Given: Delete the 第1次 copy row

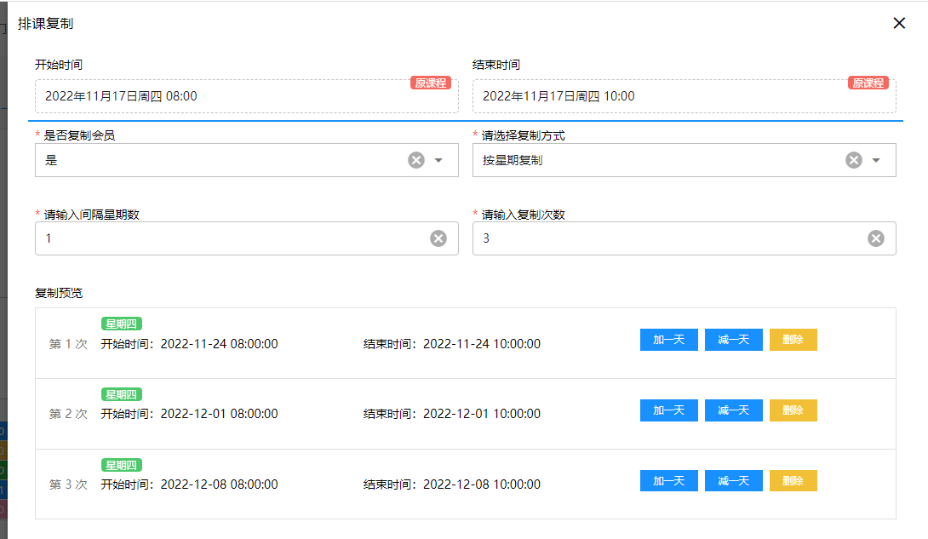Looking at the screenshot, I should click(x=793, y=340).
